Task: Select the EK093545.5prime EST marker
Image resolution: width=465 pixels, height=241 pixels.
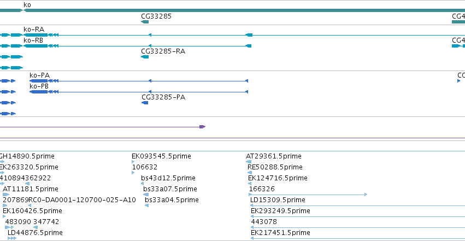Action: pyautogui.click(x=133, y=162)
